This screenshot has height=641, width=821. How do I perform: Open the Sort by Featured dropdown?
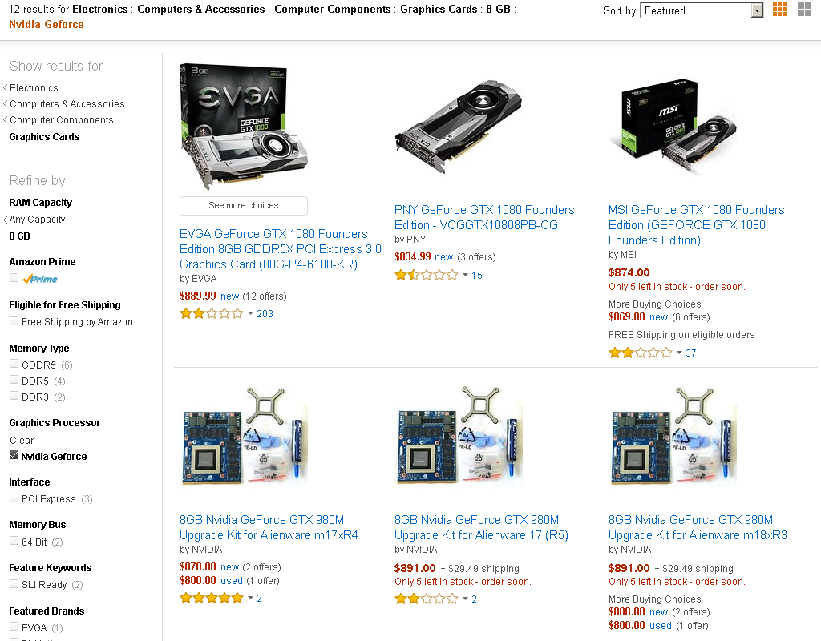[702, 10]
